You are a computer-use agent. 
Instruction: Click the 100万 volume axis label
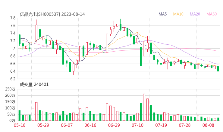click(10, 108)
